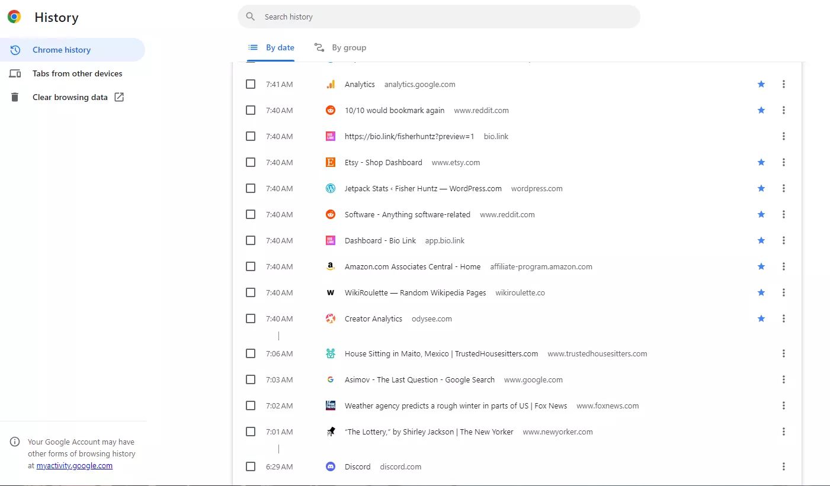Tick the Etsy - Shop Dashboard checkbox

tap(251, 162)
